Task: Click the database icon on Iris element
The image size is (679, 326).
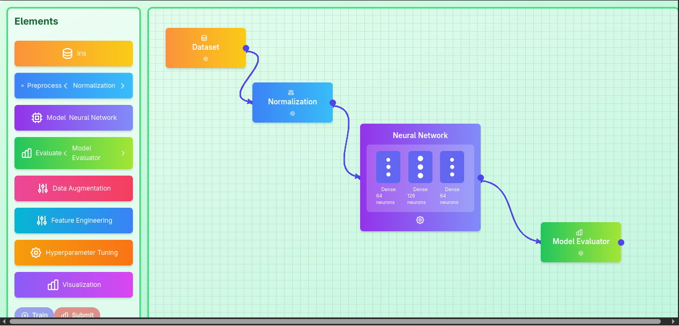Action: 67,54
